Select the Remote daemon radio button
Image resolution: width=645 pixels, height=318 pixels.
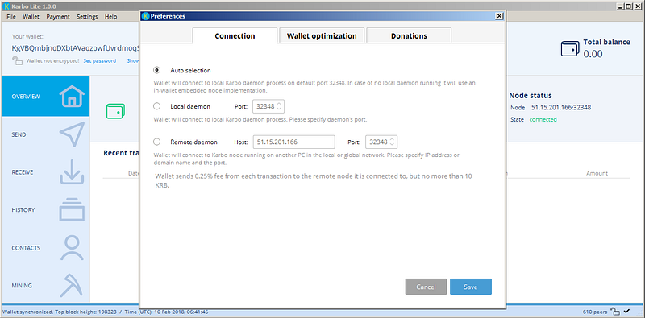click(156, 142)
